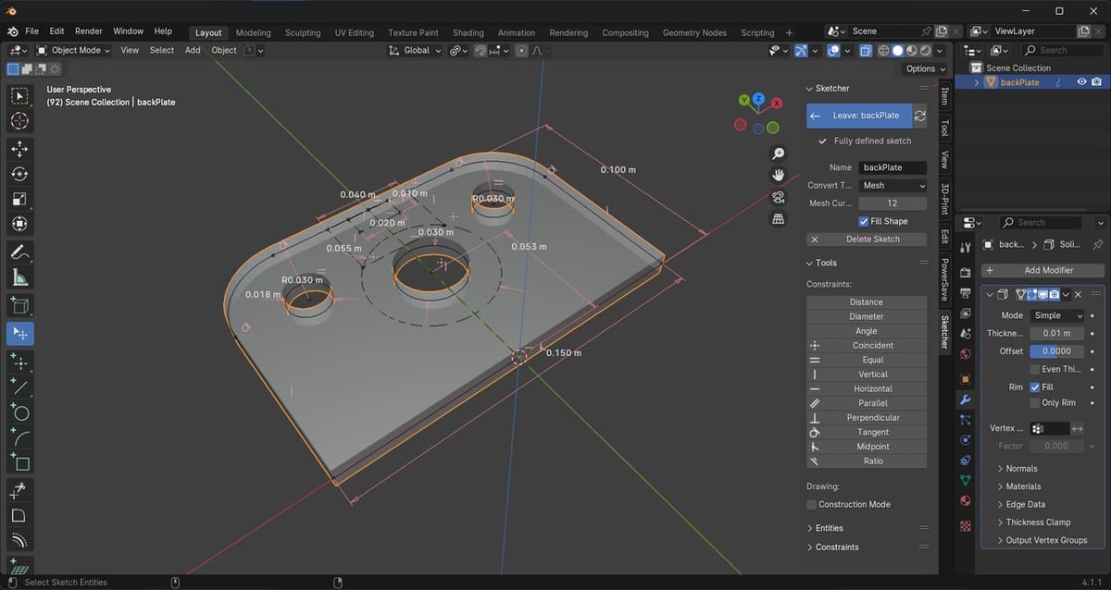Viewport: 1111px width, 590px height.
Task: Choose the sketch Add Line tool
Action: coord(20,387)
